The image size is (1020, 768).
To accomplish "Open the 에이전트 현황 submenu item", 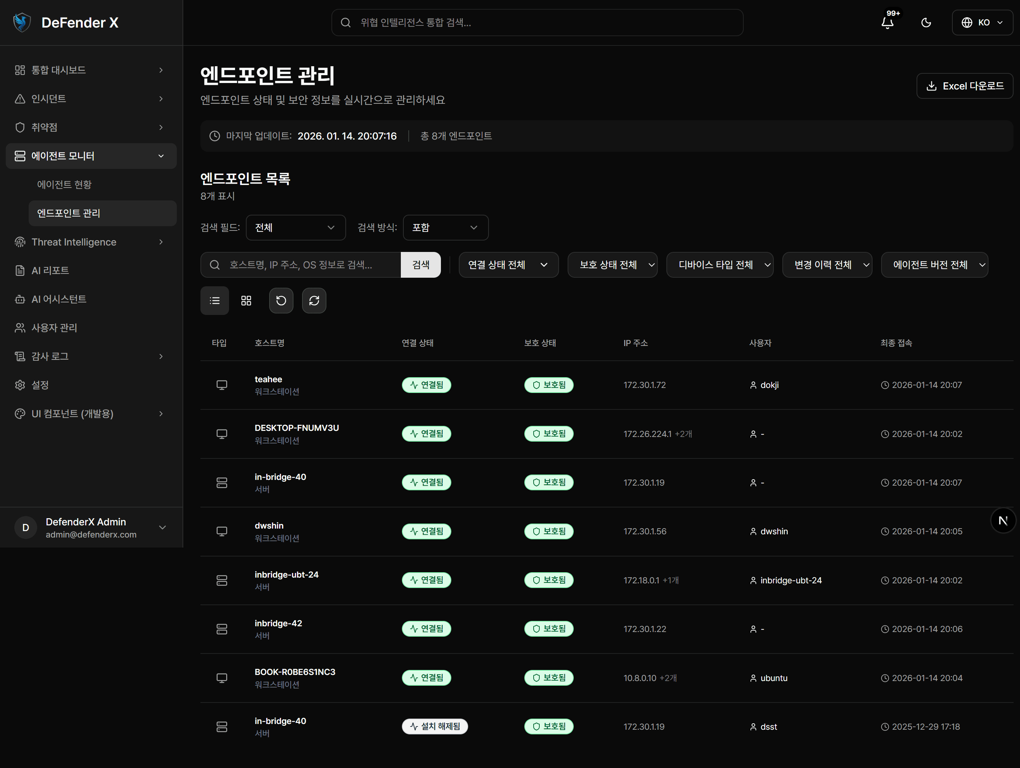I will [64, 184].
